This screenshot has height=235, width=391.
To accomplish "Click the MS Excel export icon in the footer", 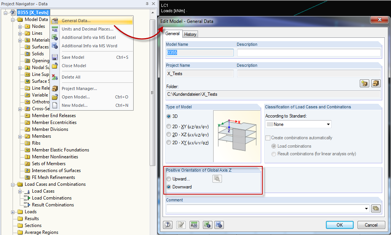I will [x=207, y=225].
